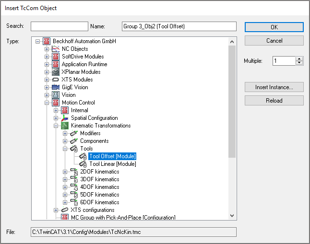Expand the XTS Modules node
Viewport: 310px width, 244px height.
click(47, 80)
